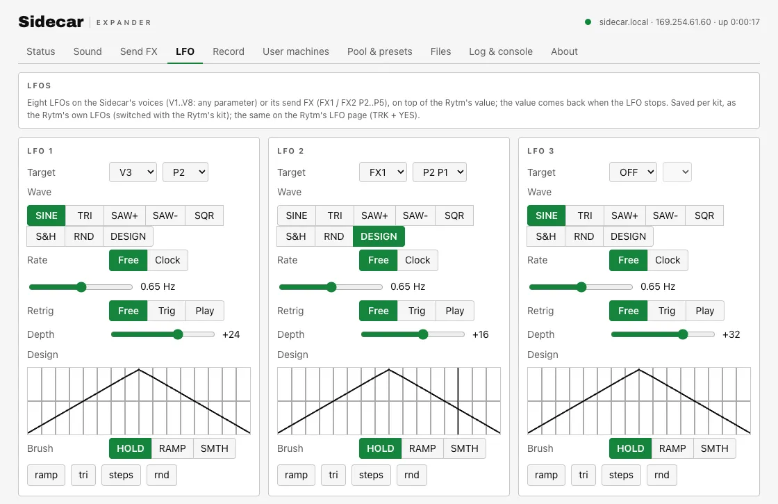Apply rnd preset shape in LFO 1
This screenshot has width=778, height=504.
click(x=162, y=475)
